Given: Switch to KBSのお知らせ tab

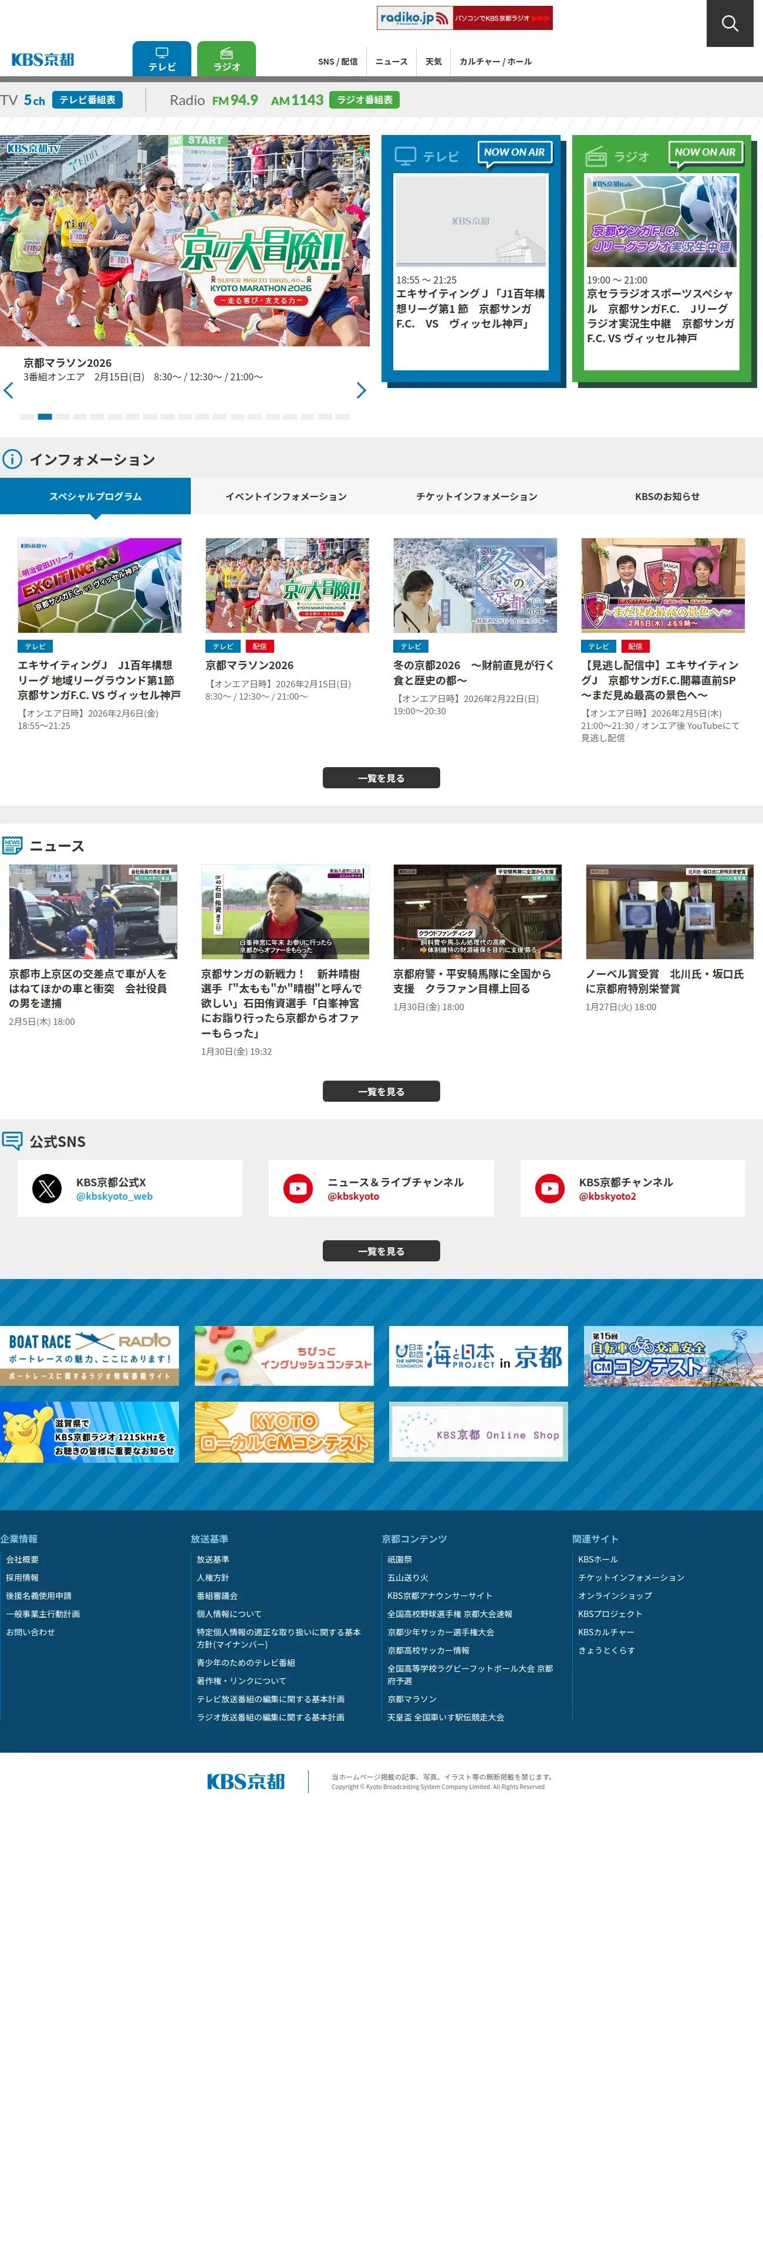Looking at the screenshot, I should tap(667, 496).
